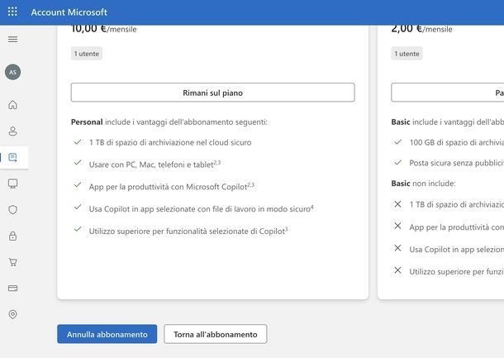Click Annulla abbonamento button
Screen dimensions: 504x358
pos(107,334)
